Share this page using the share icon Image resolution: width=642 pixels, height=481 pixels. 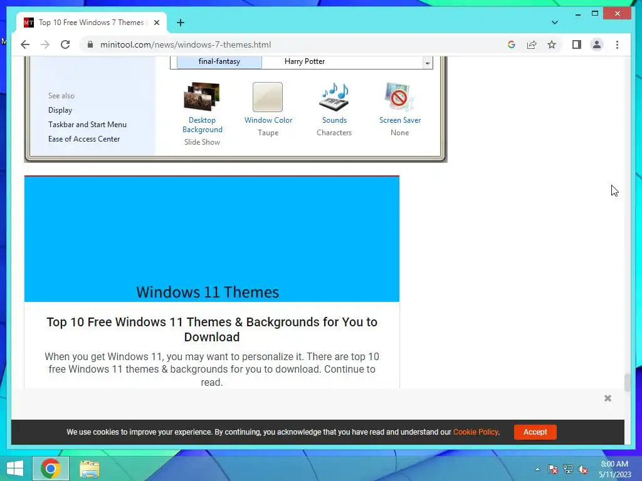(532, 44)
